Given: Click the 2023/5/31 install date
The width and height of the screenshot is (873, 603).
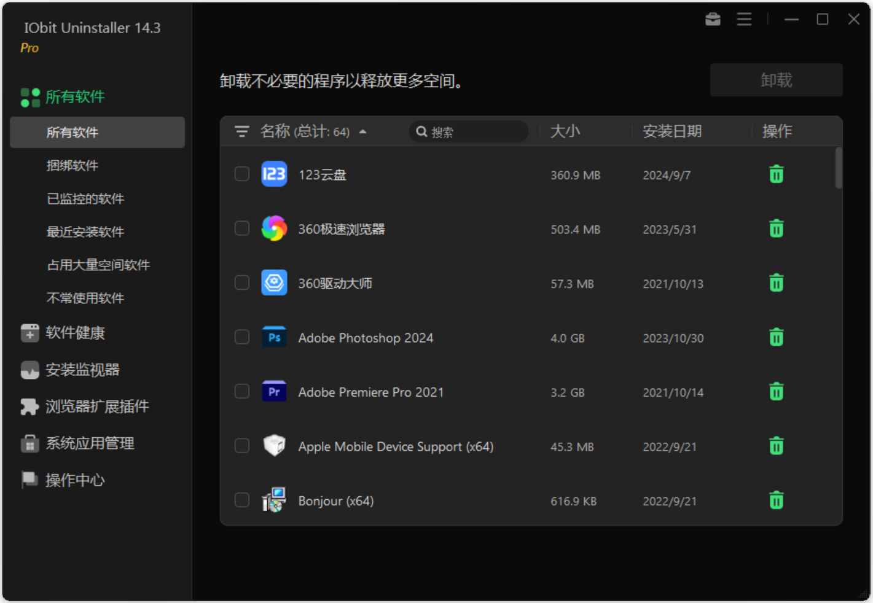Looking at the screenshot, I should click(x=670, y=229).
